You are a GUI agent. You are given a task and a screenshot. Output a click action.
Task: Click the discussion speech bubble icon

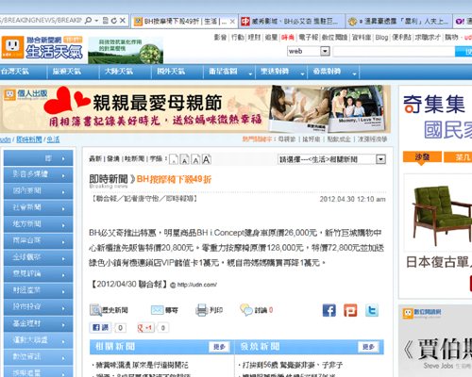246,310
